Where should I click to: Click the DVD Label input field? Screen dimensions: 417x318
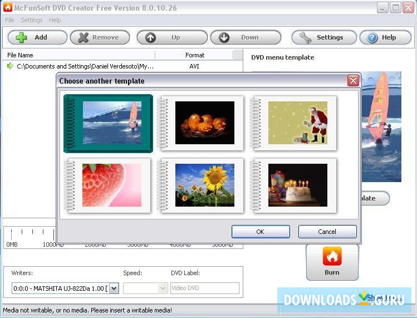point(205,288)
